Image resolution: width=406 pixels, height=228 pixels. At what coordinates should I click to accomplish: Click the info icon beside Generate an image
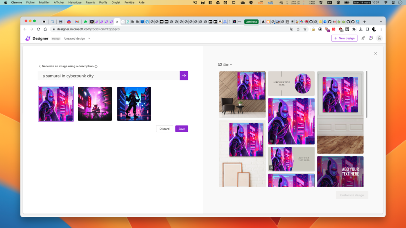96,66
